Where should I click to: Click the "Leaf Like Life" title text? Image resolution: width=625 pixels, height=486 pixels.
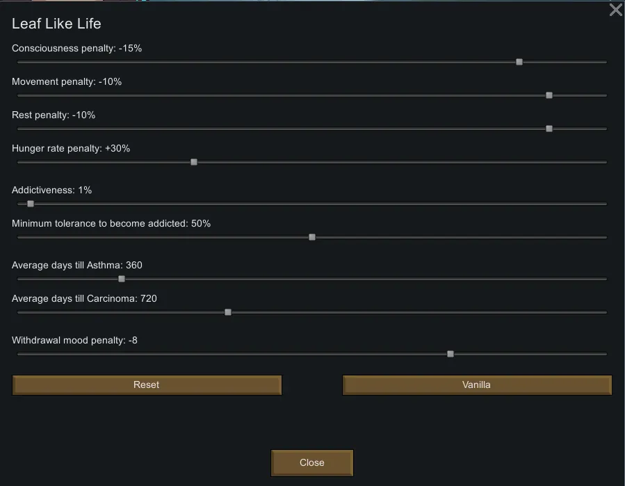click(56, 24)
